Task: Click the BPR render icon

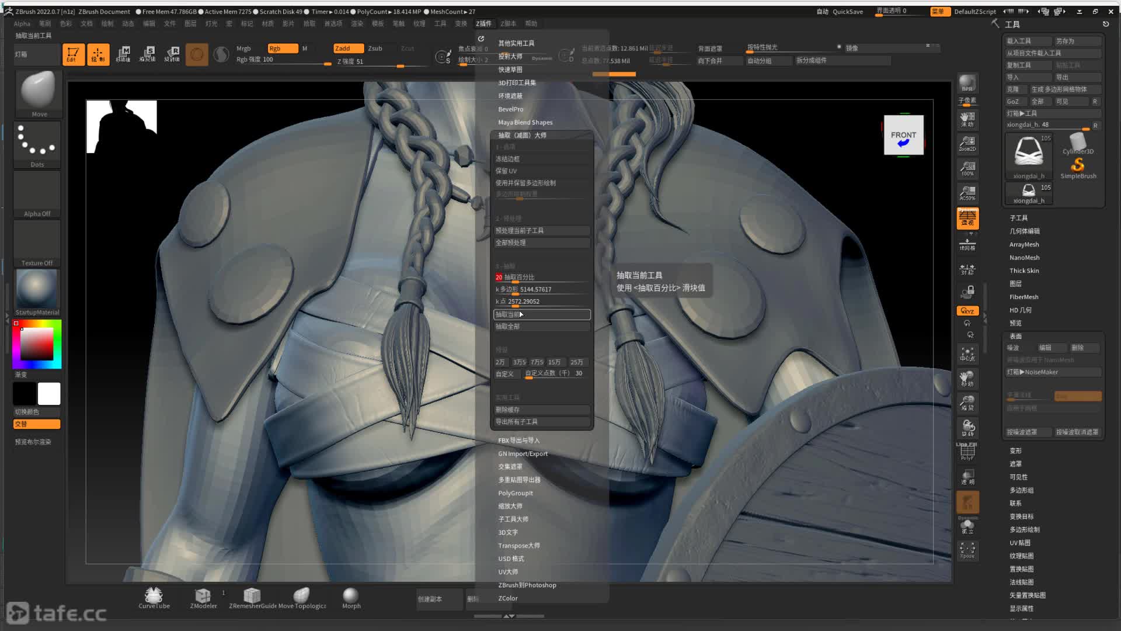Action: click(x=967, y=83)
